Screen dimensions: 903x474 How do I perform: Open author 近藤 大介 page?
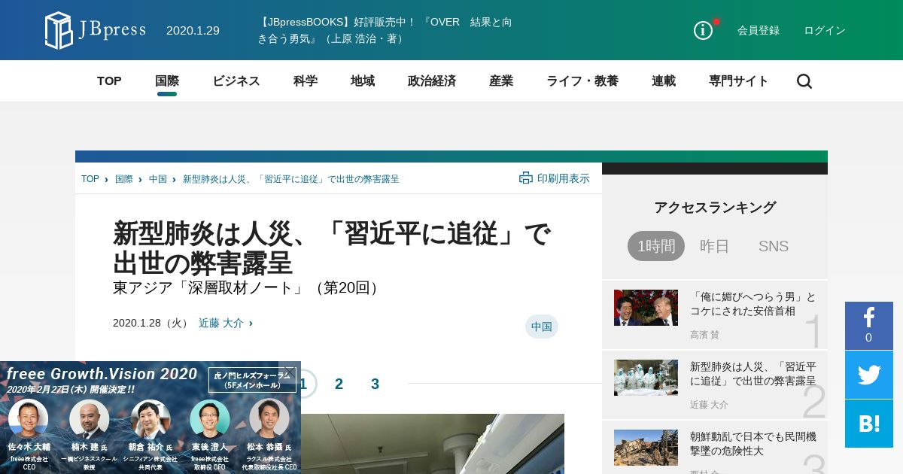(221, 323)
